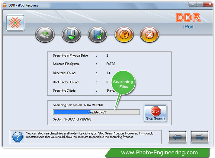This screenshot has width=215, height=158.
Task: Minimize the DDR iPod Recovery window
Action: [x=193, y=5]
